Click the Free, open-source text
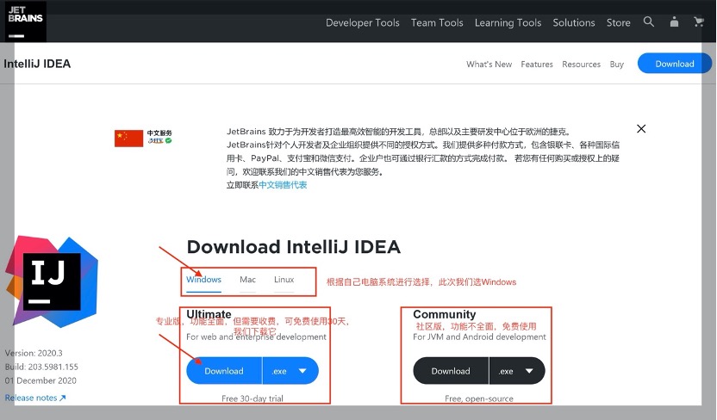Screen dimensions: 717x420 coord(479,398)
